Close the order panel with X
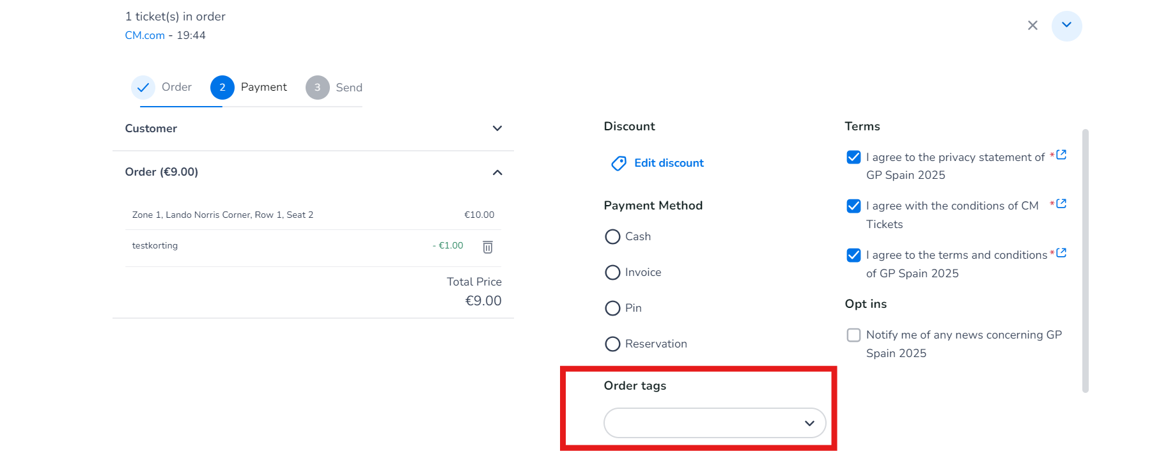This screenshot has width=1168, height=451. [x=1032, y=26]
